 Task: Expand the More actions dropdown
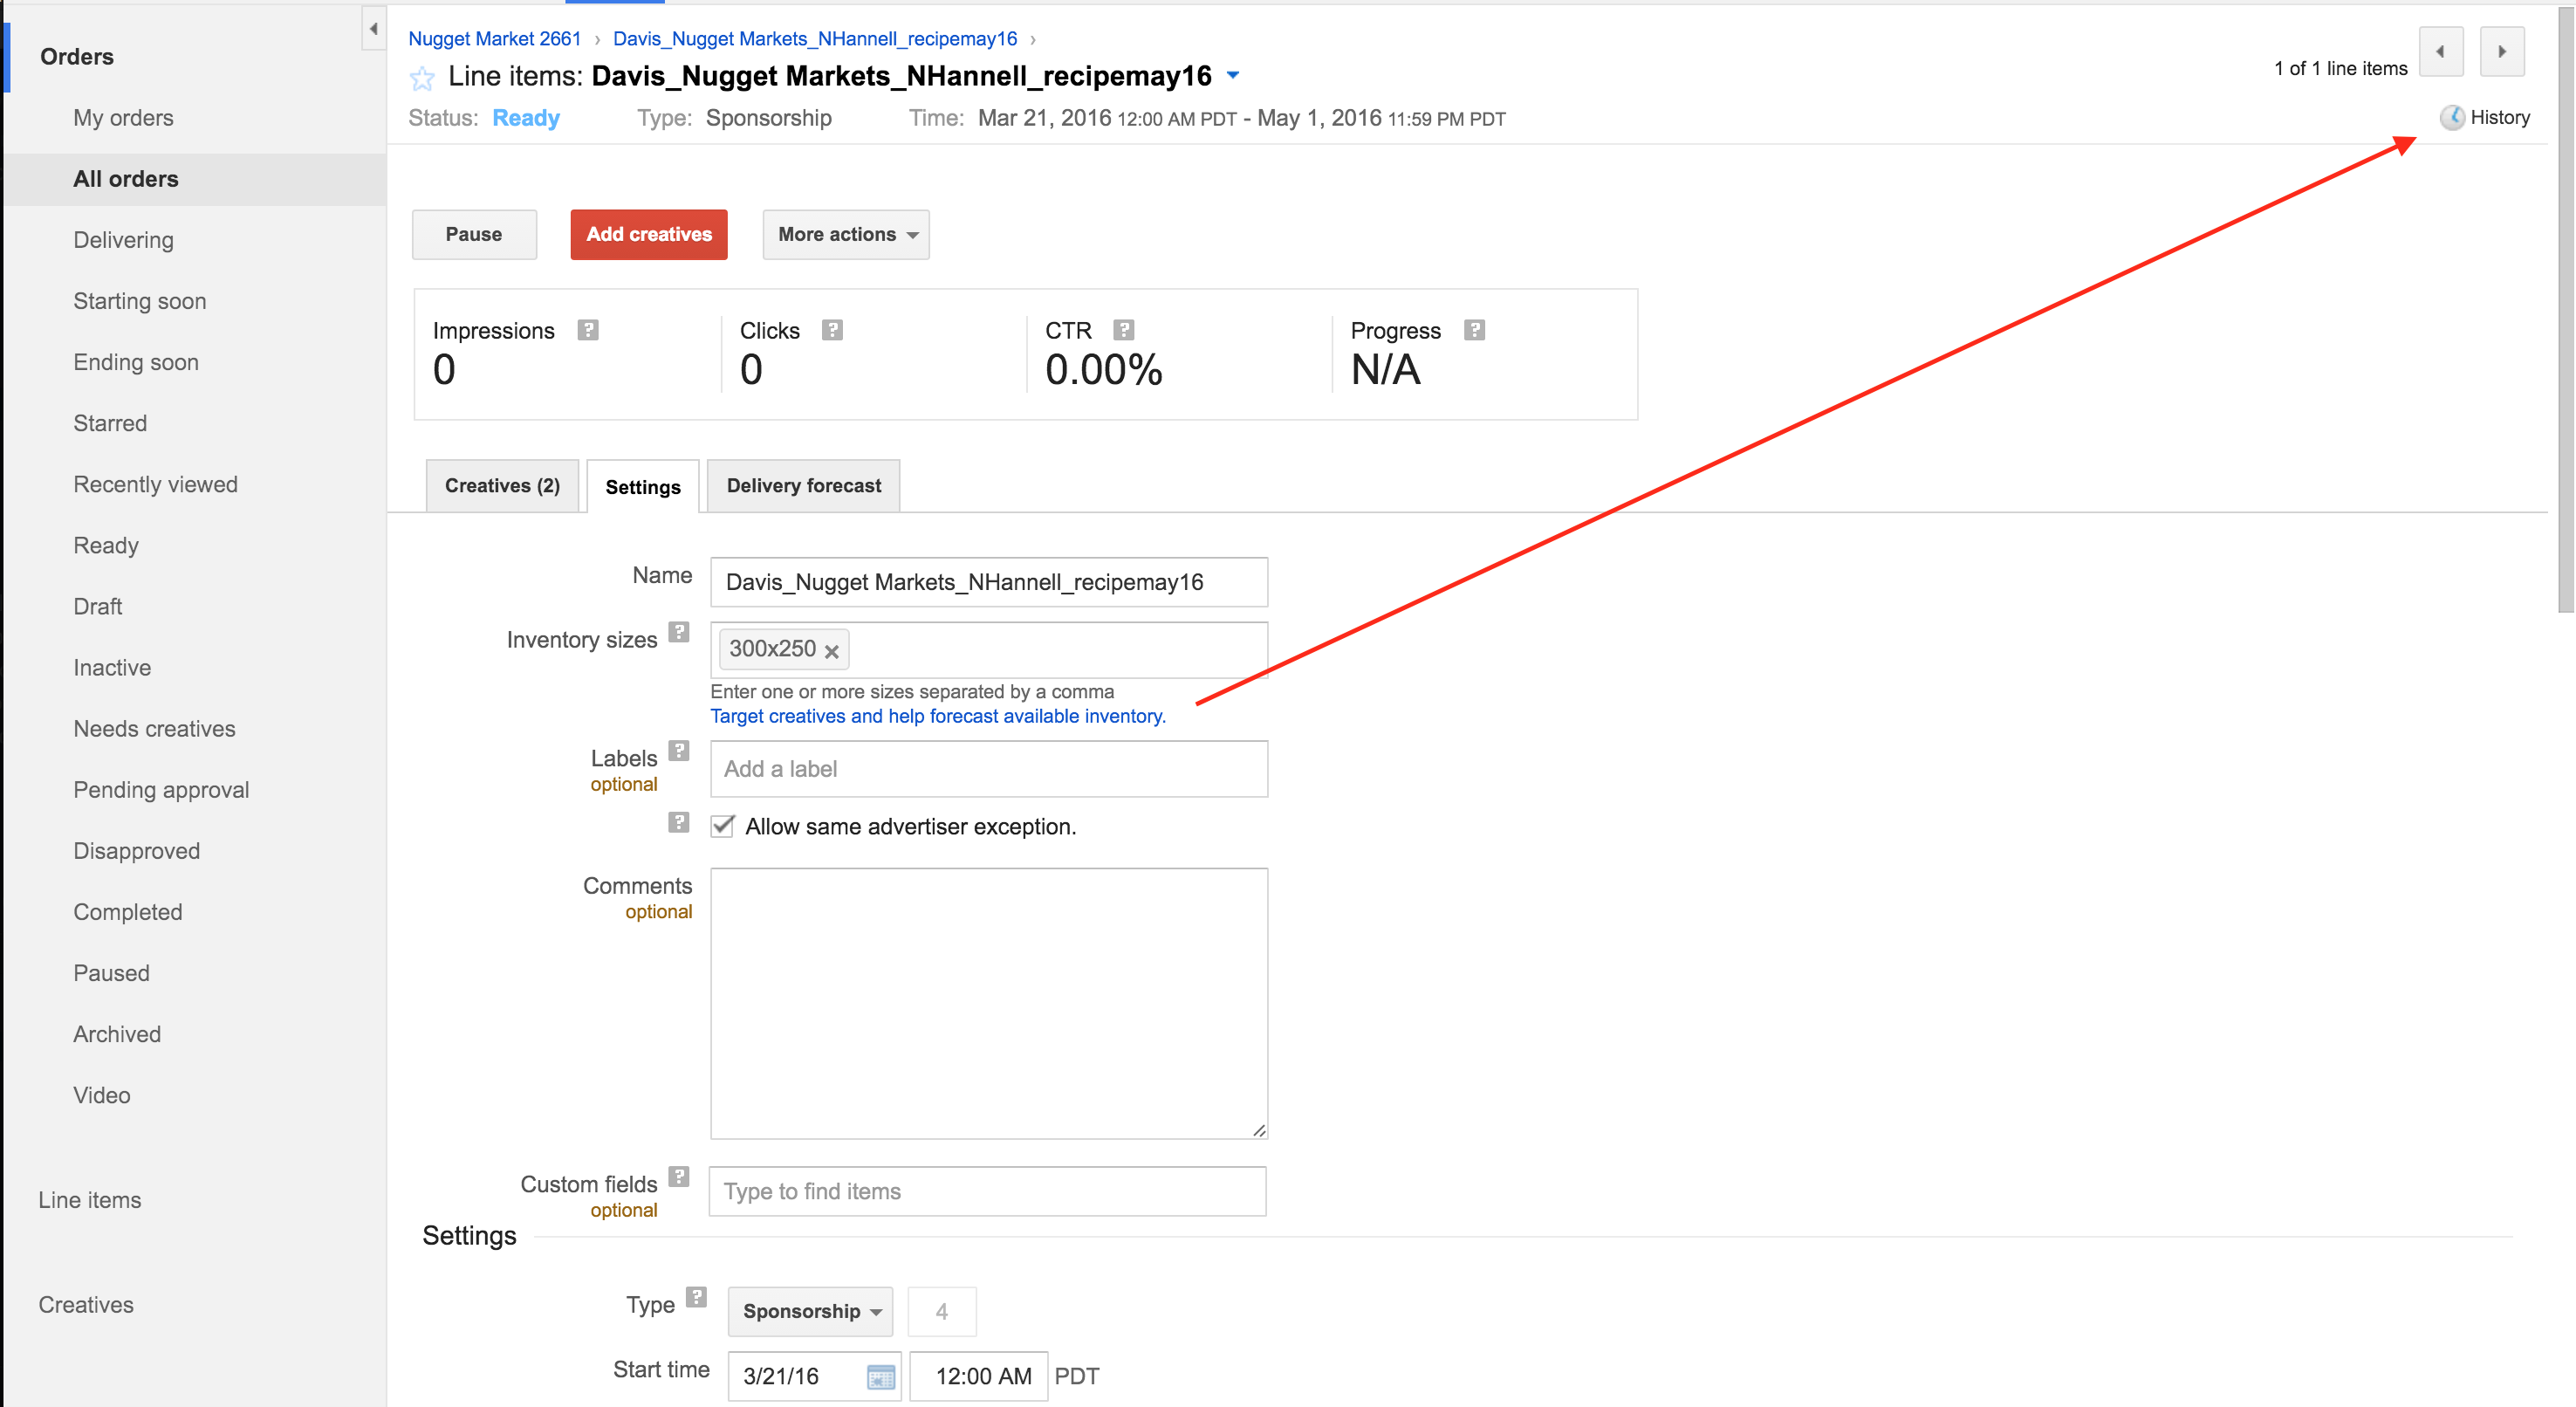click(846, 234)
